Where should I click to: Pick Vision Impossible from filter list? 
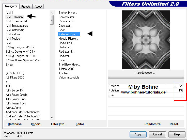pos(69,77)
